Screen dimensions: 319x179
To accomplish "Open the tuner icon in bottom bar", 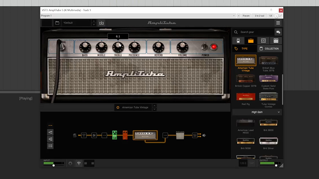I will (79, 163).
